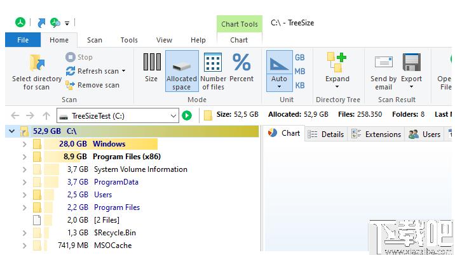This screenshot has height=255, width=455.
Task: Click the Export floppy disk icon
Action: 412,62
